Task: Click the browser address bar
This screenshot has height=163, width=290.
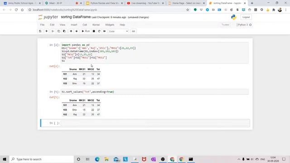Action: coord(107,10)
